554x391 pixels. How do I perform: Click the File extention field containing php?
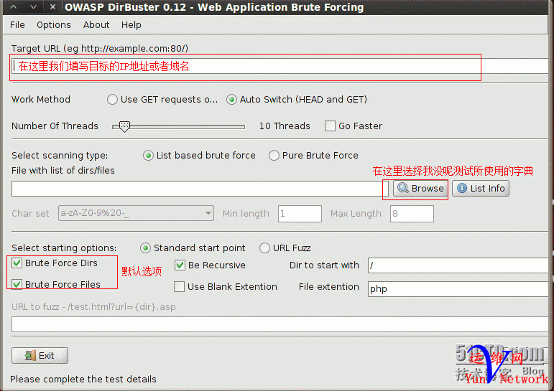click(458, 289)
